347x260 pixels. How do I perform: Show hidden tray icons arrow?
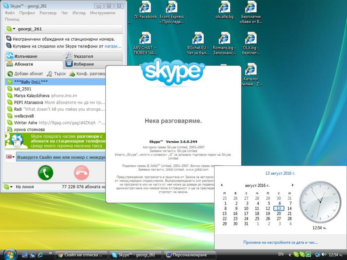point(290,255)
